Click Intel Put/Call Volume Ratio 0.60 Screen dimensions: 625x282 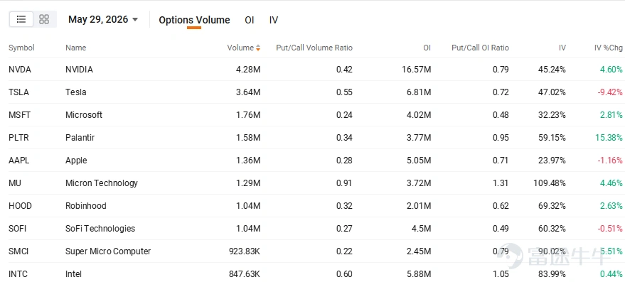click(345, 274)
